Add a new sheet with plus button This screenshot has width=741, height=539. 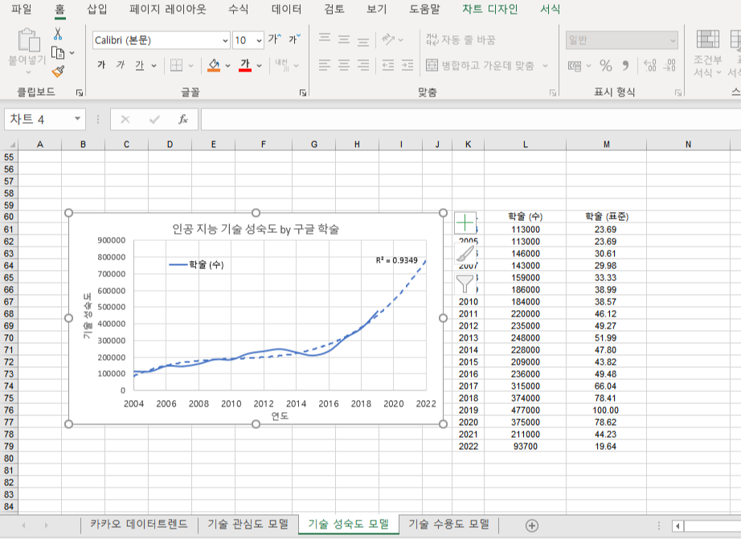(532, 526)
